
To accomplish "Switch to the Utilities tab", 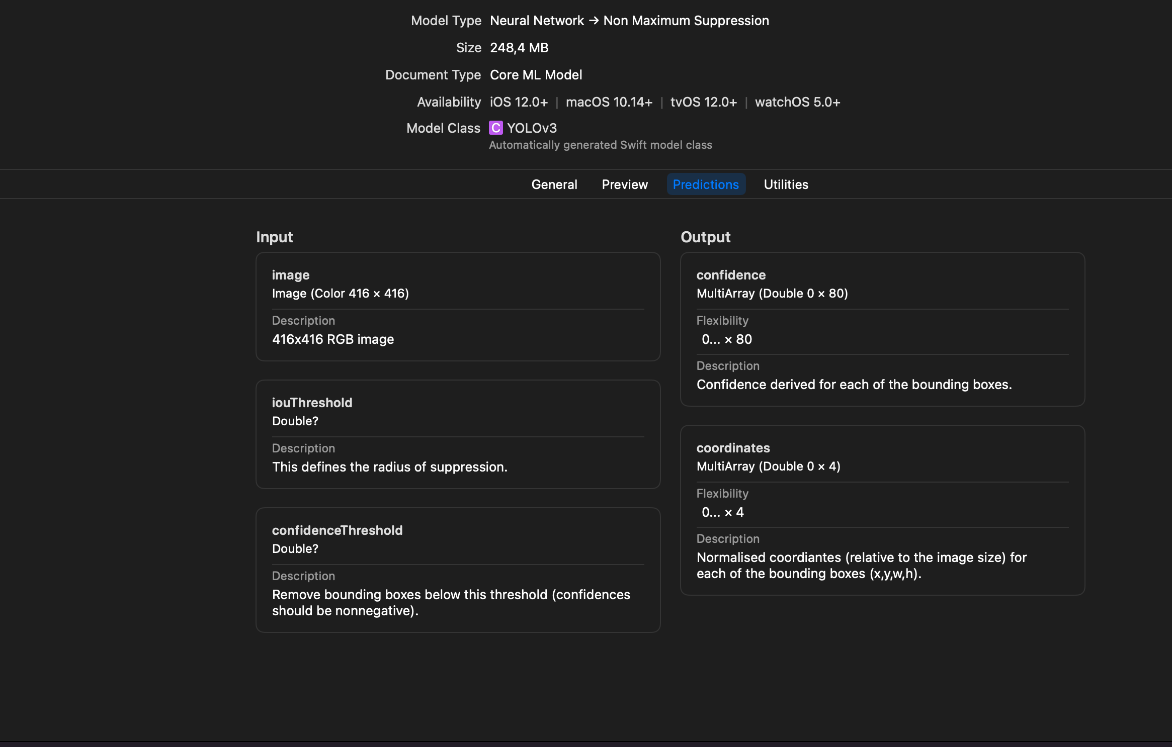I will tap(786, 184).
